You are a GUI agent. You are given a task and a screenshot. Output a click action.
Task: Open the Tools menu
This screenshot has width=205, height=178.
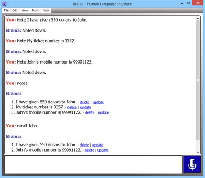(35, 10)
